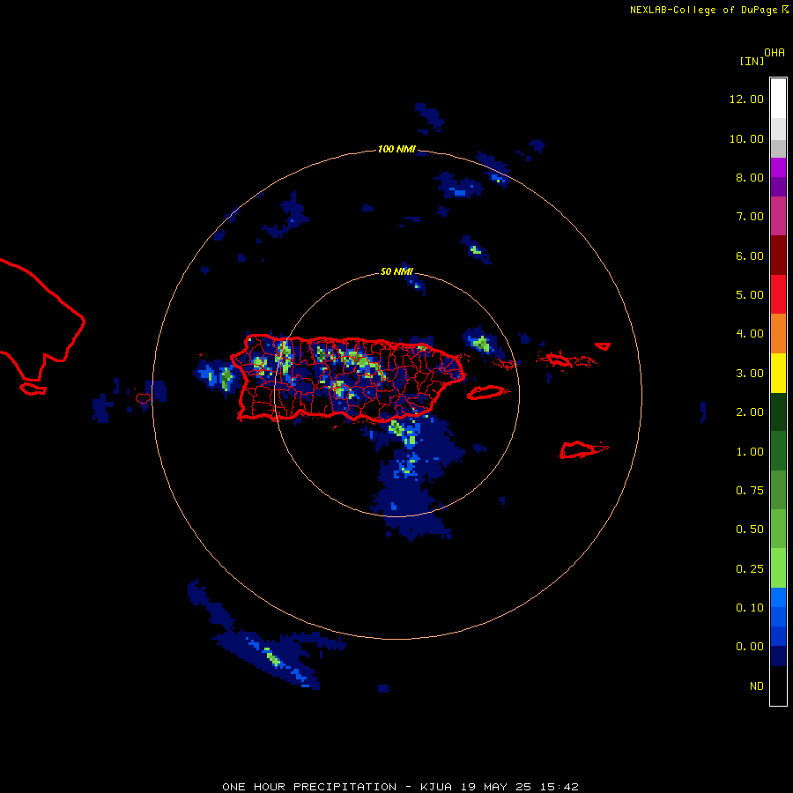This screenshot has height=793, width=793.
Task: Click the ND legend label
Action: (757, 686)
